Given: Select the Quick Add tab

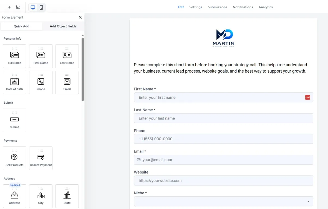Looking at the screenshot, I should click(x=21, y=26).
